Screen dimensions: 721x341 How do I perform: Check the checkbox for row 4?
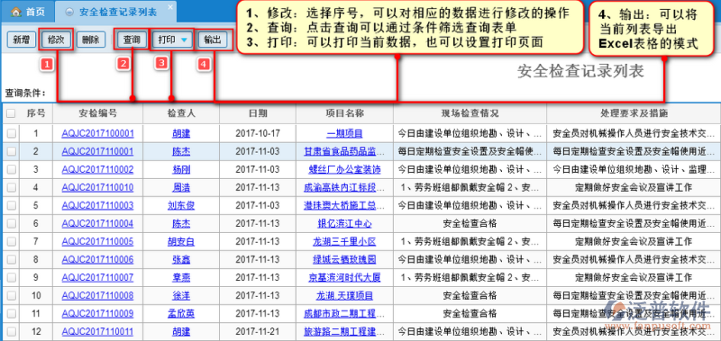tap(11, 188)
